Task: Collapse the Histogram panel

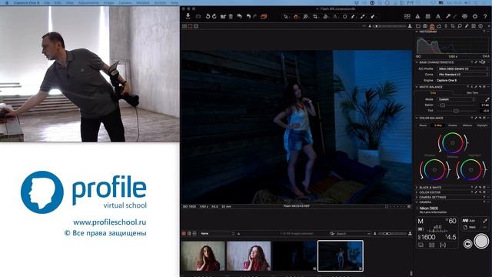Action: [x=417, y=32]
